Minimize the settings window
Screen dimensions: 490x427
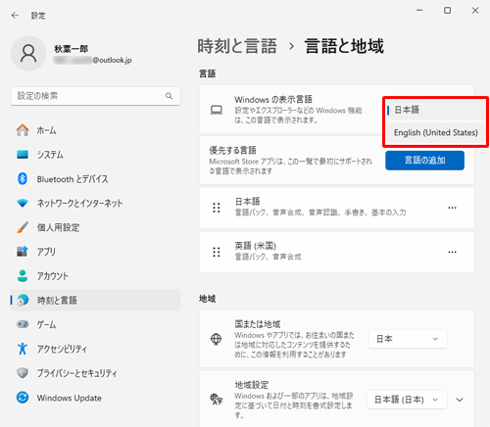[x=419, y=11]
